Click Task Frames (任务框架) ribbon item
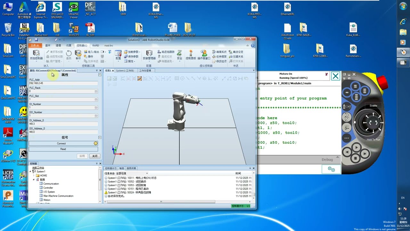 coord(219,56)
